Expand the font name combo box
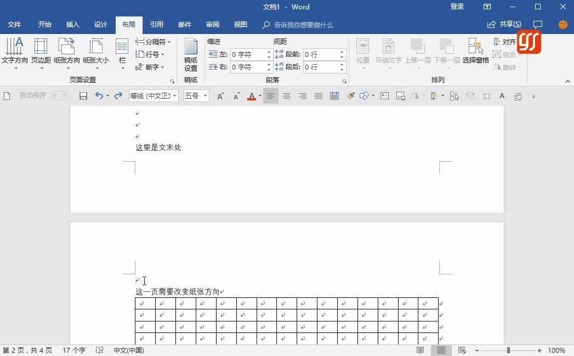The width and height of the screenshot is (574, 356). pyautogui.click(x=174, y=95)
